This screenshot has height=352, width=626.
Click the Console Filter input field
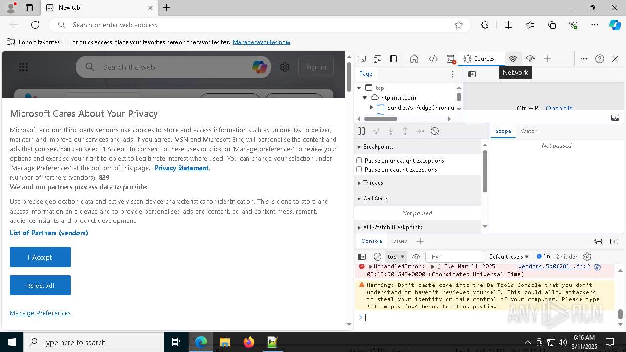pyautogui.click(x=454, y=257)
